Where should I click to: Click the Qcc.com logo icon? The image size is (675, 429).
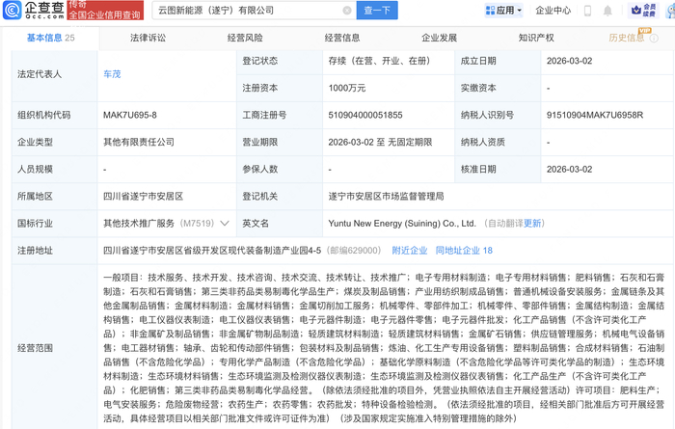pos(13,10)
